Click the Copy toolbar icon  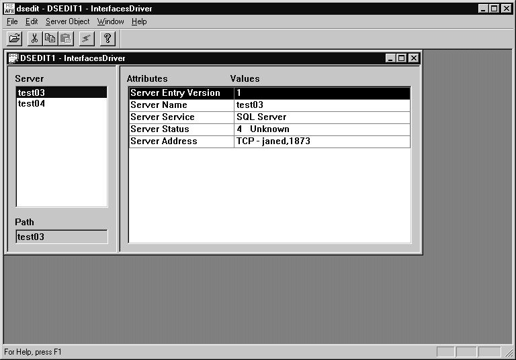[50, 39]
